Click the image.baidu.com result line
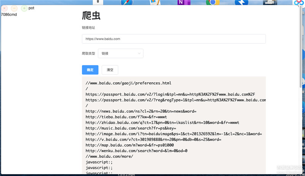The image size is (305, 176). pyautogui.click(x=174, y=134)
